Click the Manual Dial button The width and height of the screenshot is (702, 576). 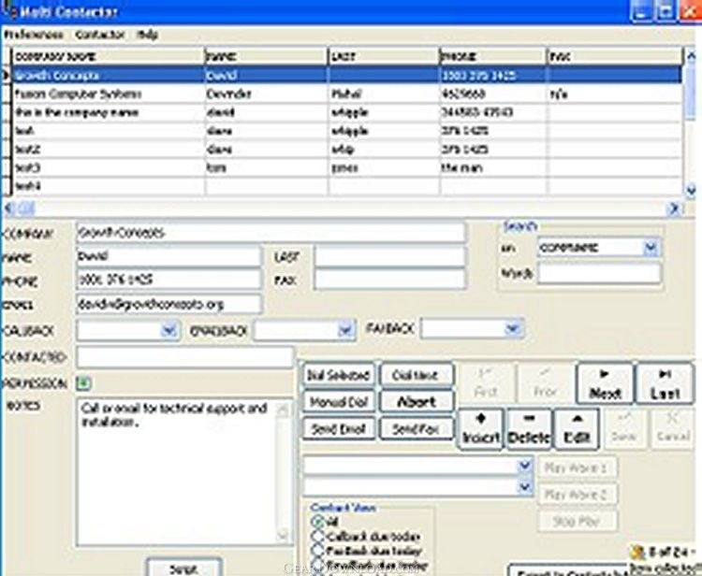pos(338,402)
